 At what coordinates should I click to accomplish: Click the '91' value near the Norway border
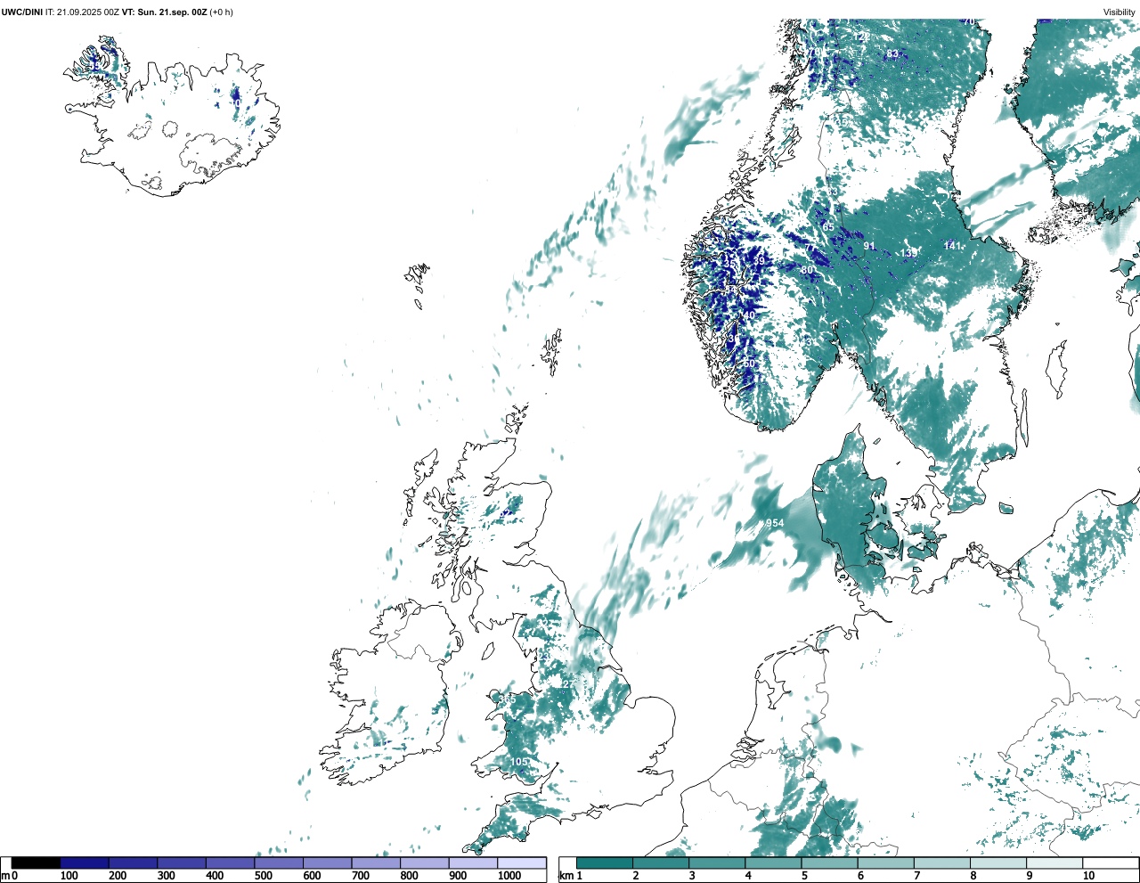pos(869,247)
